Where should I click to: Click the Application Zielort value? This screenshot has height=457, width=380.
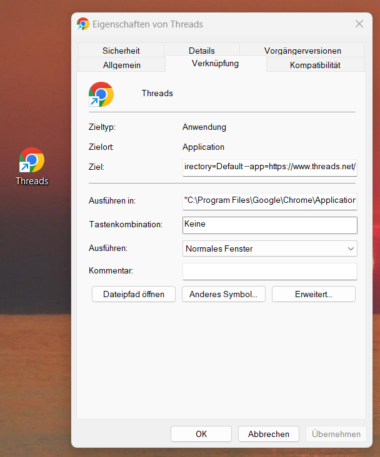[x=203, y=147]
